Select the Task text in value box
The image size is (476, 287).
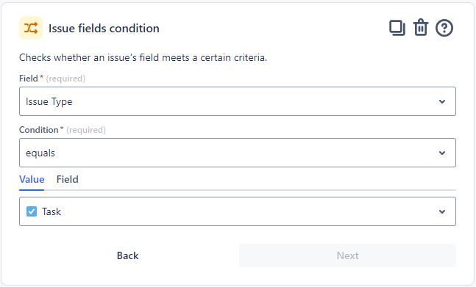click(51, 211)
